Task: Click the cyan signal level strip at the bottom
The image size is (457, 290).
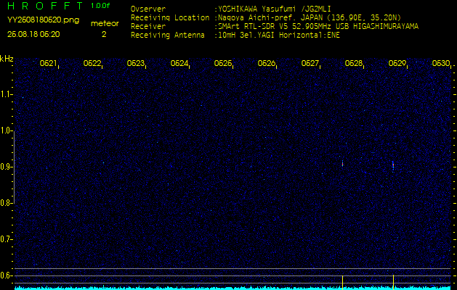Action: point(232,288)
